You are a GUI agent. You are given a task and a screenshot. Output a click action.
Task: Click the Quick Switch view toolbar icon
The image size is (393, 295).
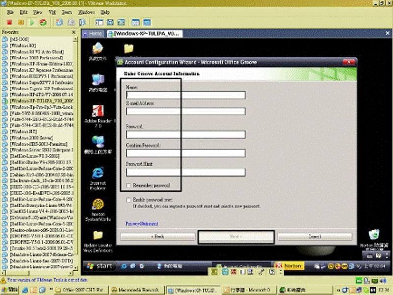tap(110, 22)
